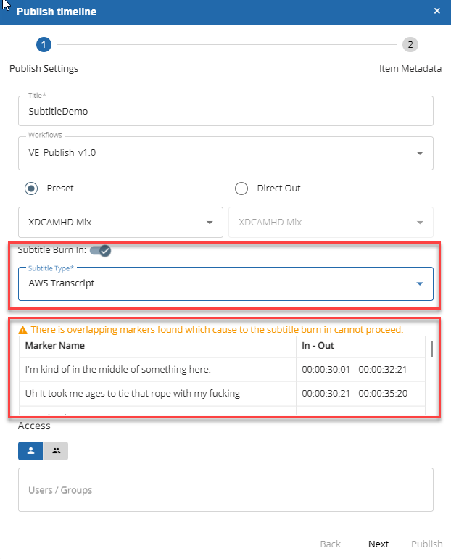This screenshot has height=559, width=451.
Task: Select the Preset radio button
Action: tap(31, 189)
